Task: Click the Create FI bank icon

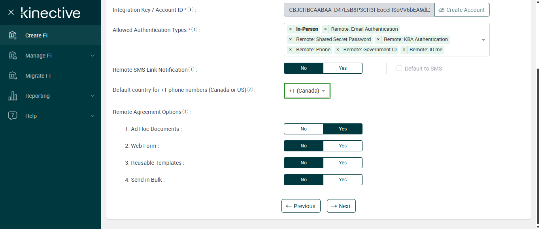Action: pyautogui.click(x=13, y=35)
